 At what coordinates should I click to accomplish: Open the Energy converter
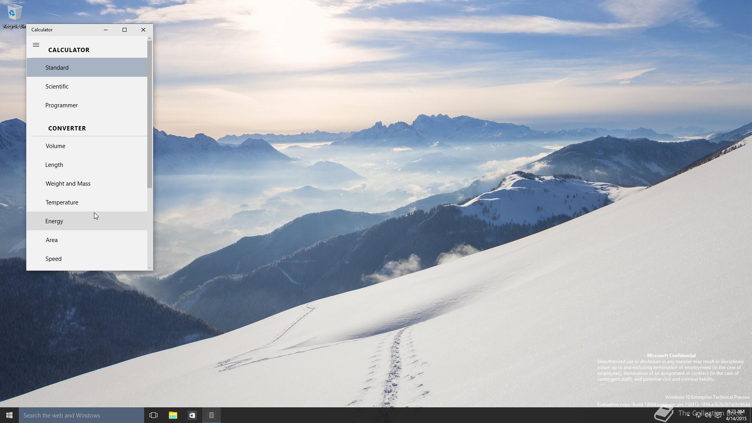click(87, 221)
